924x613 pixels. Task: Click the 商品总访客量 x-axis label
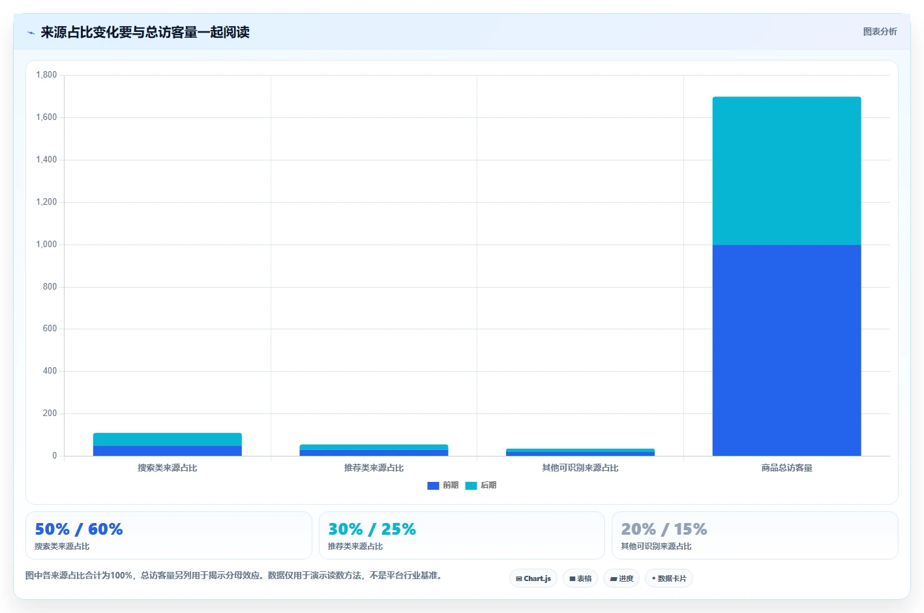click(x=786, y=468)
